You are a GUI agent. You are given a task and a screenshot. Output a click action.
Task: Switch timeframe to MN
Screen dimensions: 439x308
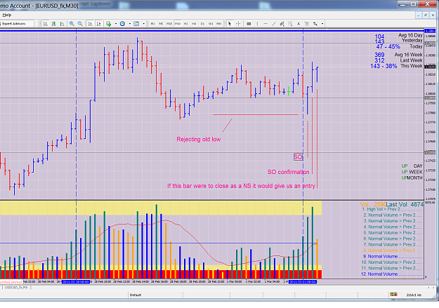[219, 24]
